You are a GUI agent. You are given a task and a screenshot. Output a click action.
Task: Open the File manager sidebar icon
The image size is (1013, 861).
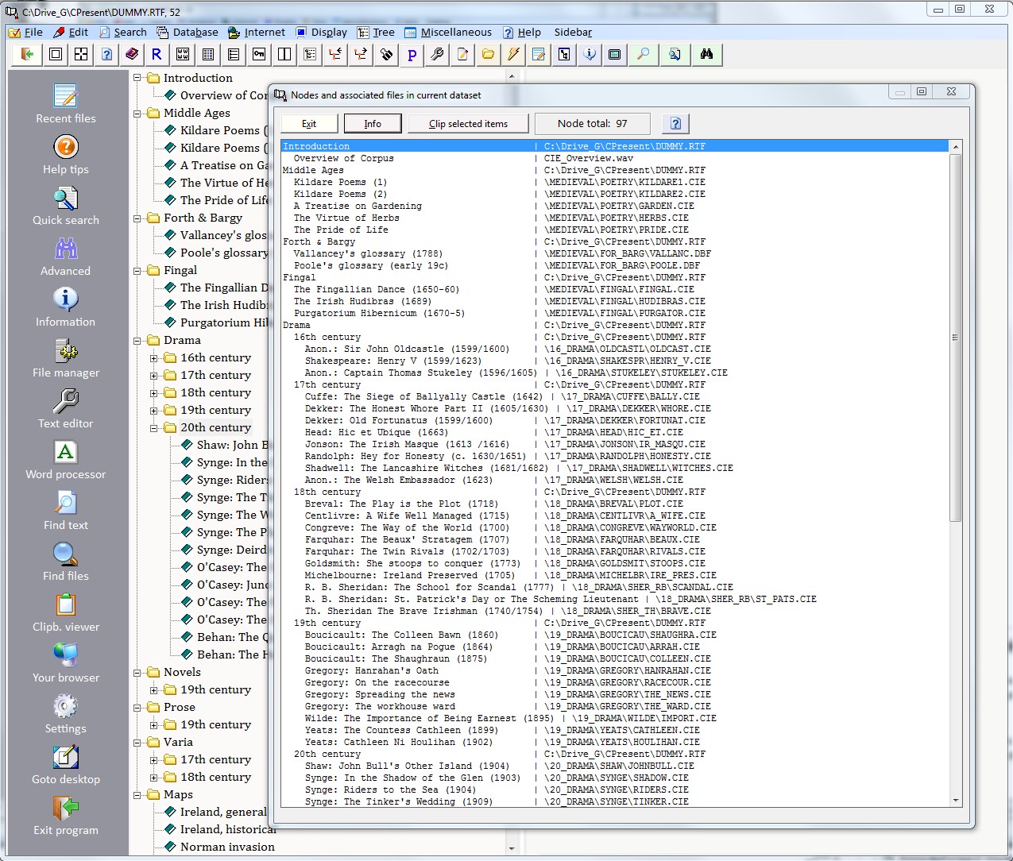click(65, 351)
